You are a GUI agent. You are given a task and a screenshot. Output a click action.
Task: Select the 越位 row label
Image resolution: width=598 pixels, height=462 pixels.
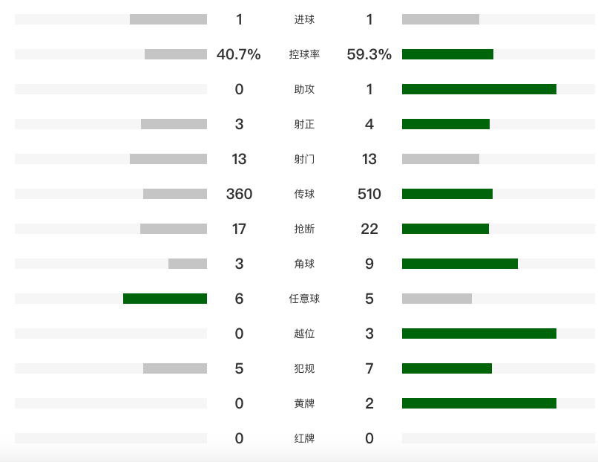coord(304,334)
